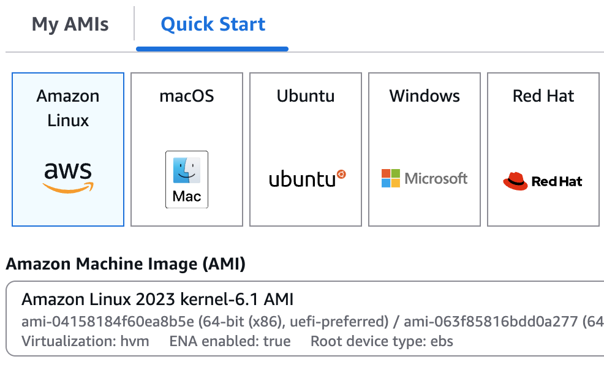Click the Virtualization: hvm details row
The height and width of the screenshot is (370, 604).
click(x=85, y=341)
